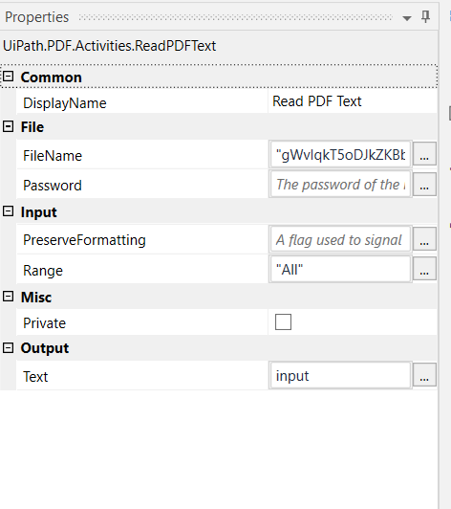Edit the Range field containing "All"
Image resolution: width=451 pixels, height=509 pixels.
[x=340, y=269]
